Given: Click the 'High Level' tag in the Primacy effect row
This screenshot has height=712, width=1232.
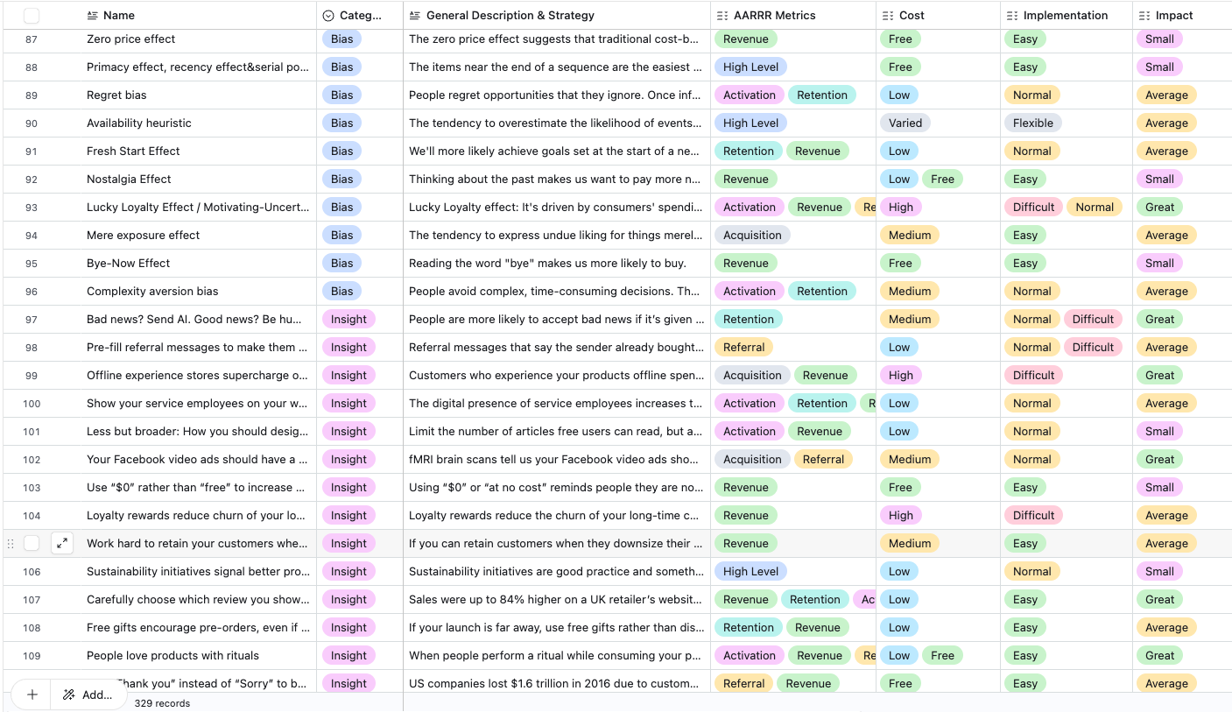Looking at the screenshot, I should [750, 67].
